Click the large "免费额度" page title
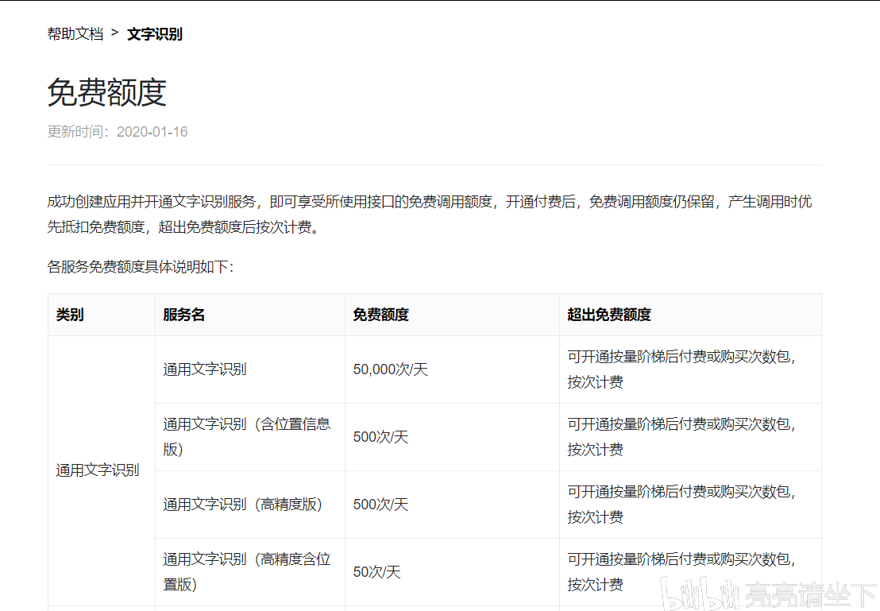The image size is (880, 611). coord(106,92)
